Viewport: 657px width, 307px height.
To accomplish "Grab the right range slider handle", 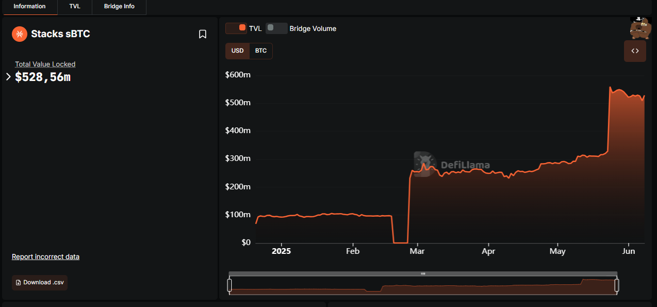I will click(617, 285).
